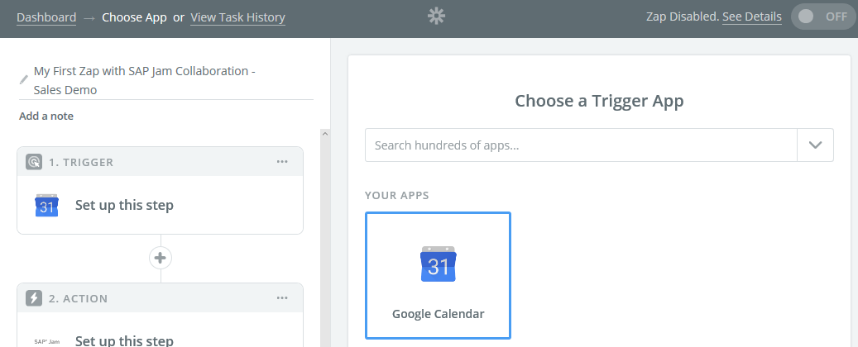Click the Google Calendar icon in trigger step
Image resolution: width=858 pixels, height=347 pixels.
tap(46, 205)
